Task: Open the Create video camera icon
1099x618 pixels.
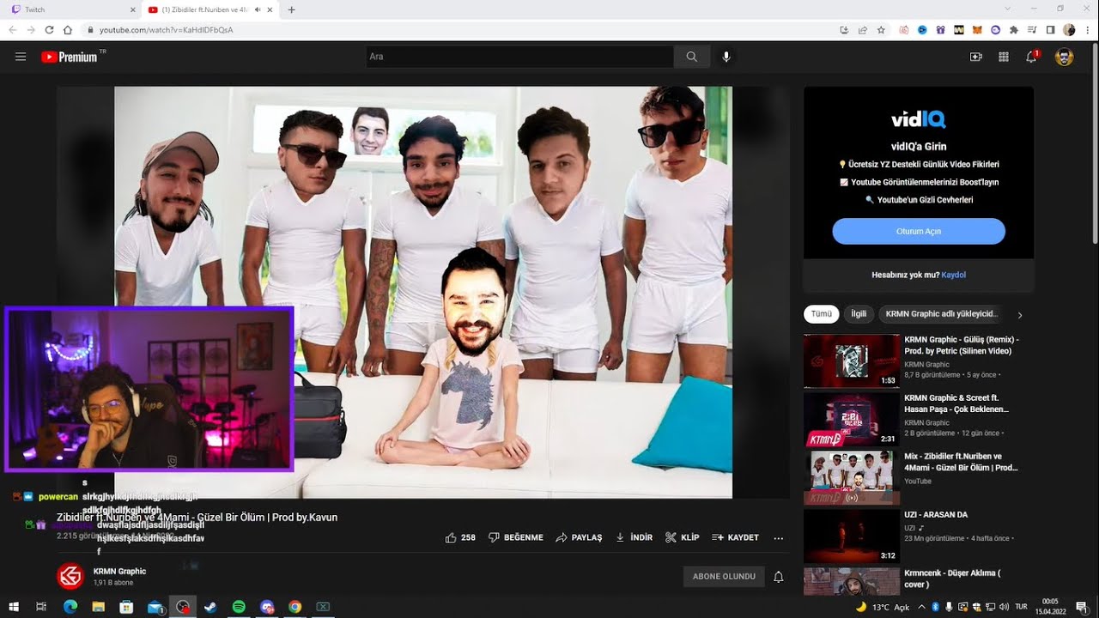Action: [x=975, y=57]
